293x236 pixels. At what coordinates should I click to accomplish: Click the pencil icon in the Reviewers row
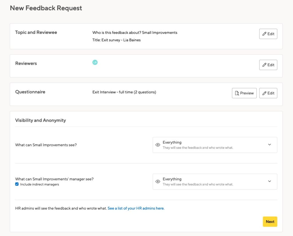tap(264, 65)
